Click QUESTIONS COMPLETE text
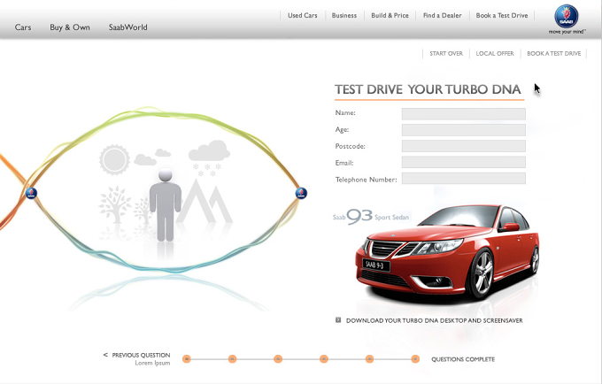Image resolution: width=602 pixels, height=384 pixels. tap(463, 359)
